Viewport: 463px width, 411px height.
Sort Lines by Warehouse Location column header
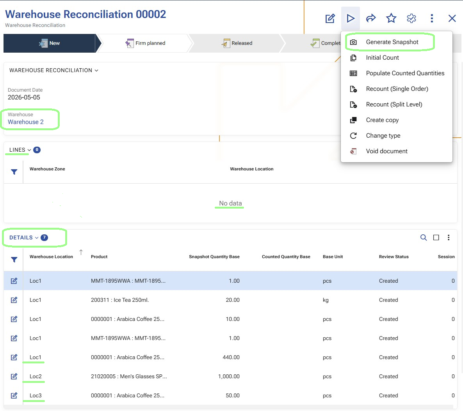[x=251, y=169]
